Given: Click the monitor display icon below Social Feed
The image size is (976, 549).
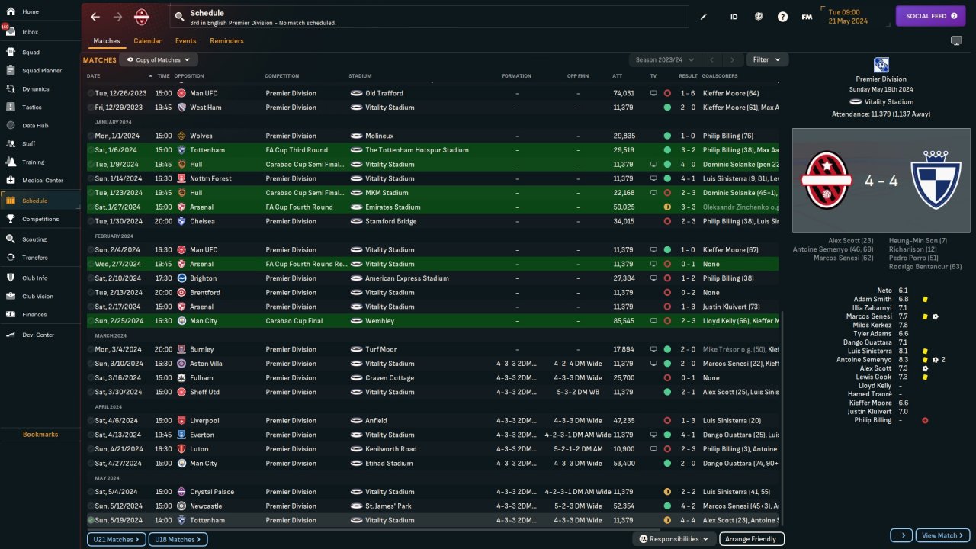Looking at the screenshot, I should pyautogui.click(x=956, y=40).
